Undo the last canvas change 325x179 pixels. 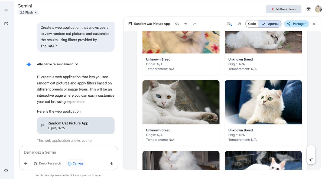186,24
